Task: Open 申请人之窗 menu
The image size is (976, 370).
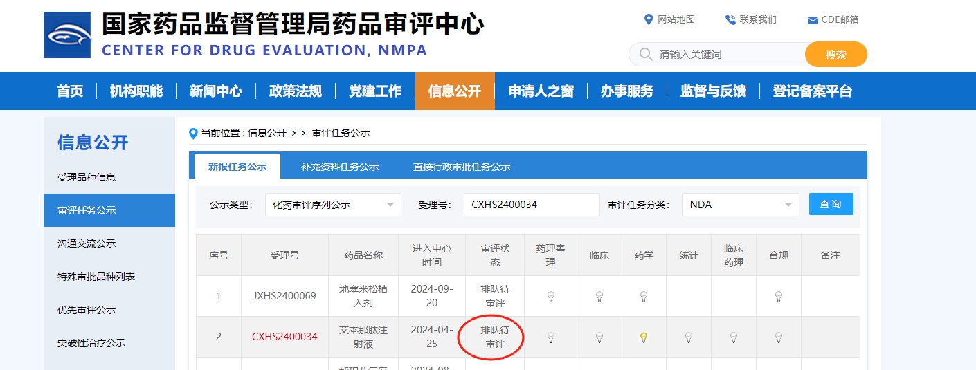Action: [x=541, y=91]
